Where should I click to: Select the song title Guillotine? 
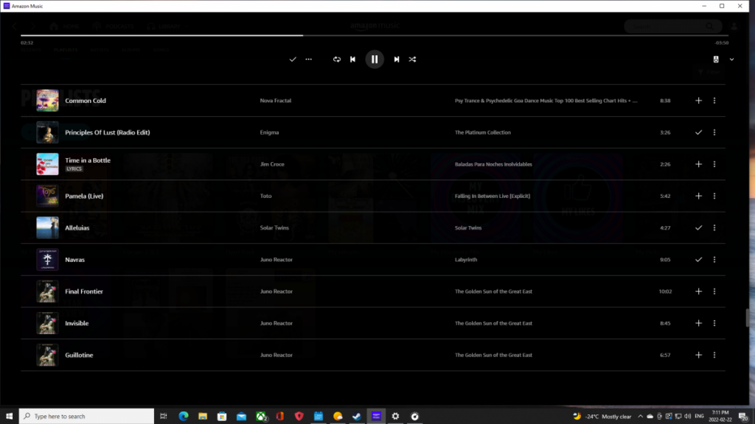click(79, 355)
